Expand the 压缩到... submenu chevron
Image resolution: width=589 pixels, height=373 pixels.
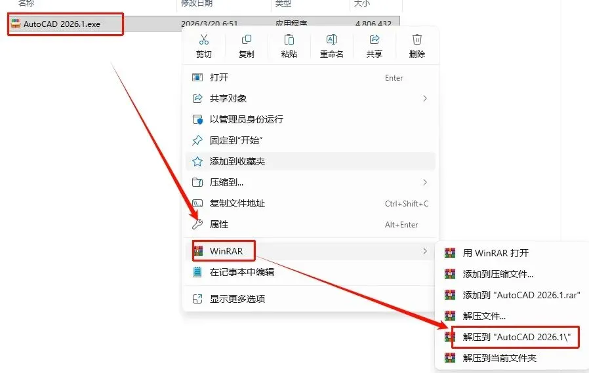(x=425, y=182)
